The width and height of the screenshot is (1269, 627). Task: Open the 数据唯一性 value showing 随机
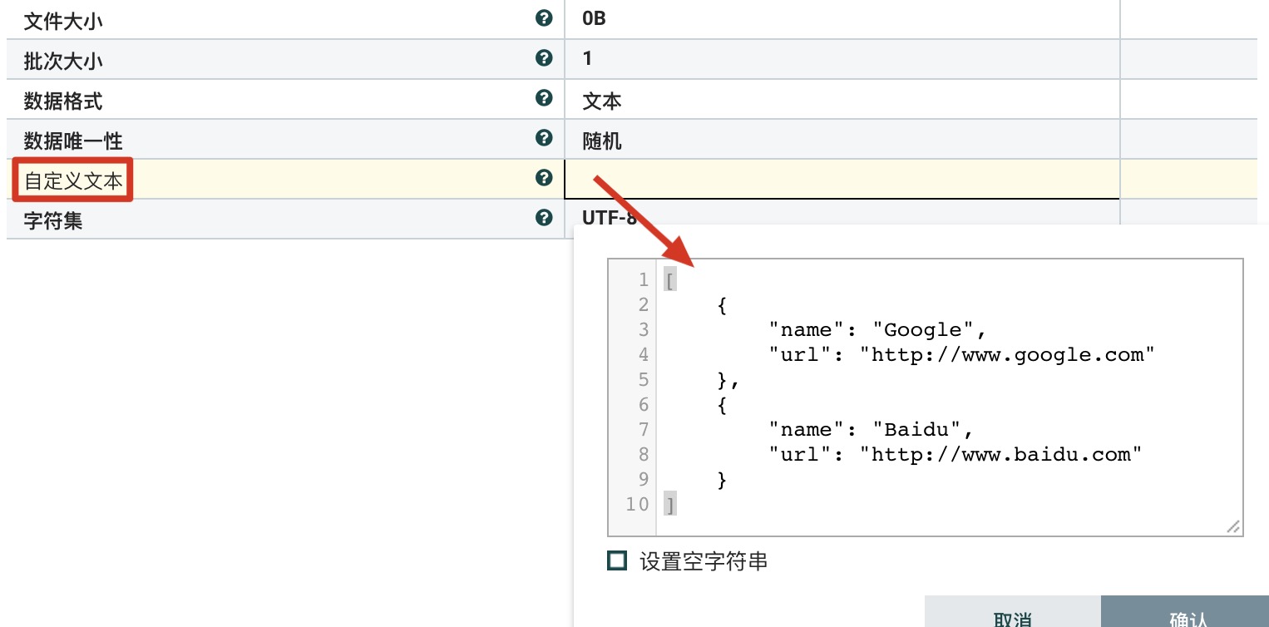(602, 141)
